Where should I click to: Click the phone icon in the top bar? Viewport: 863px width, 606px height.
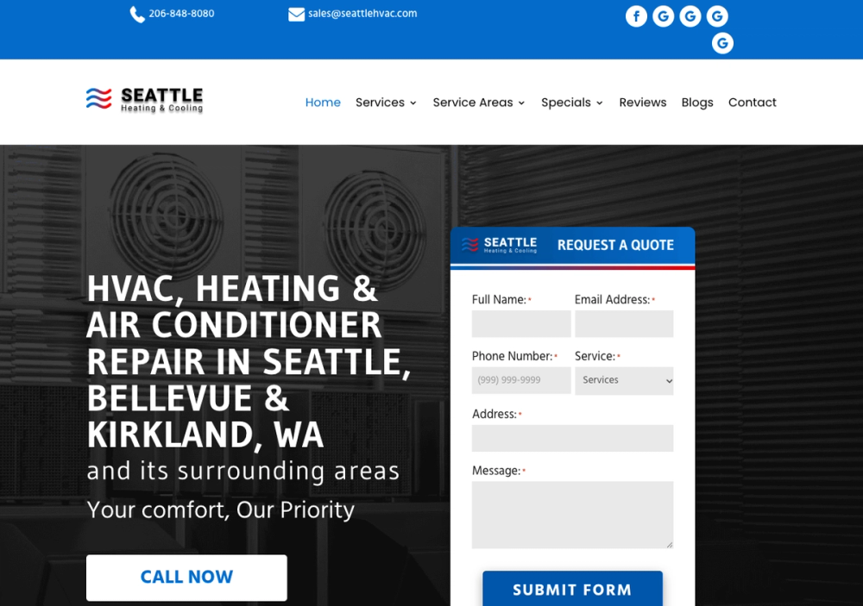click(137, 15)
